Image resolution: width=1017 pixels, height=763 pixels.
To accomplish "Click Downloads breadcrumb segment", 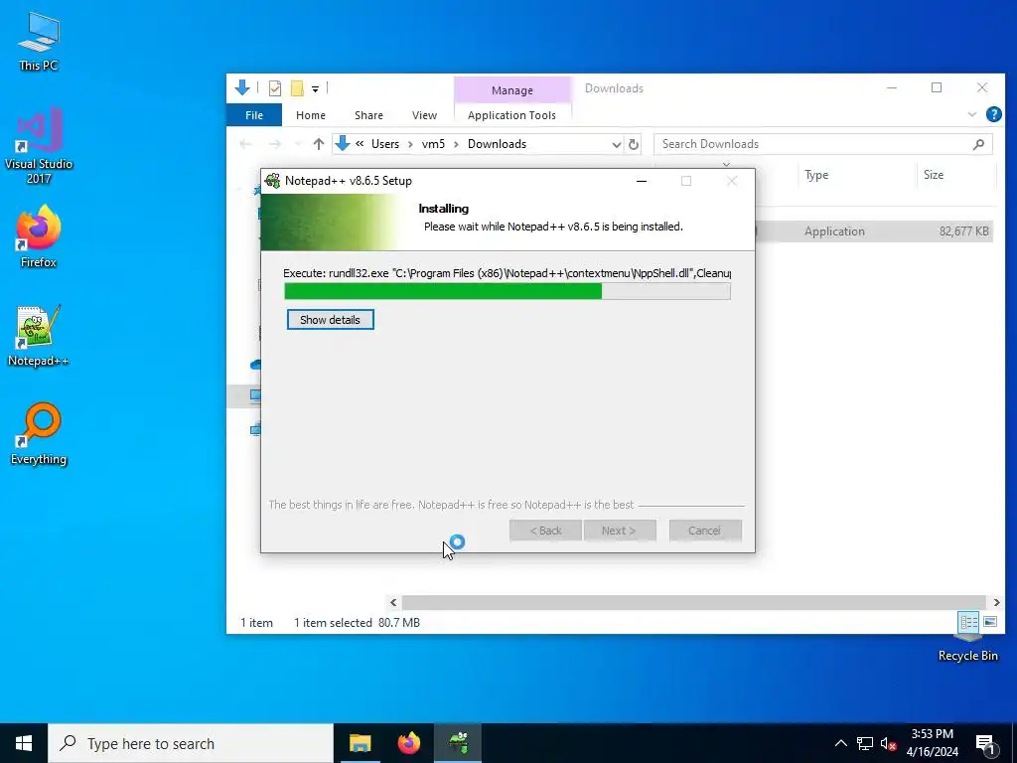I will [x=497, y=144].
